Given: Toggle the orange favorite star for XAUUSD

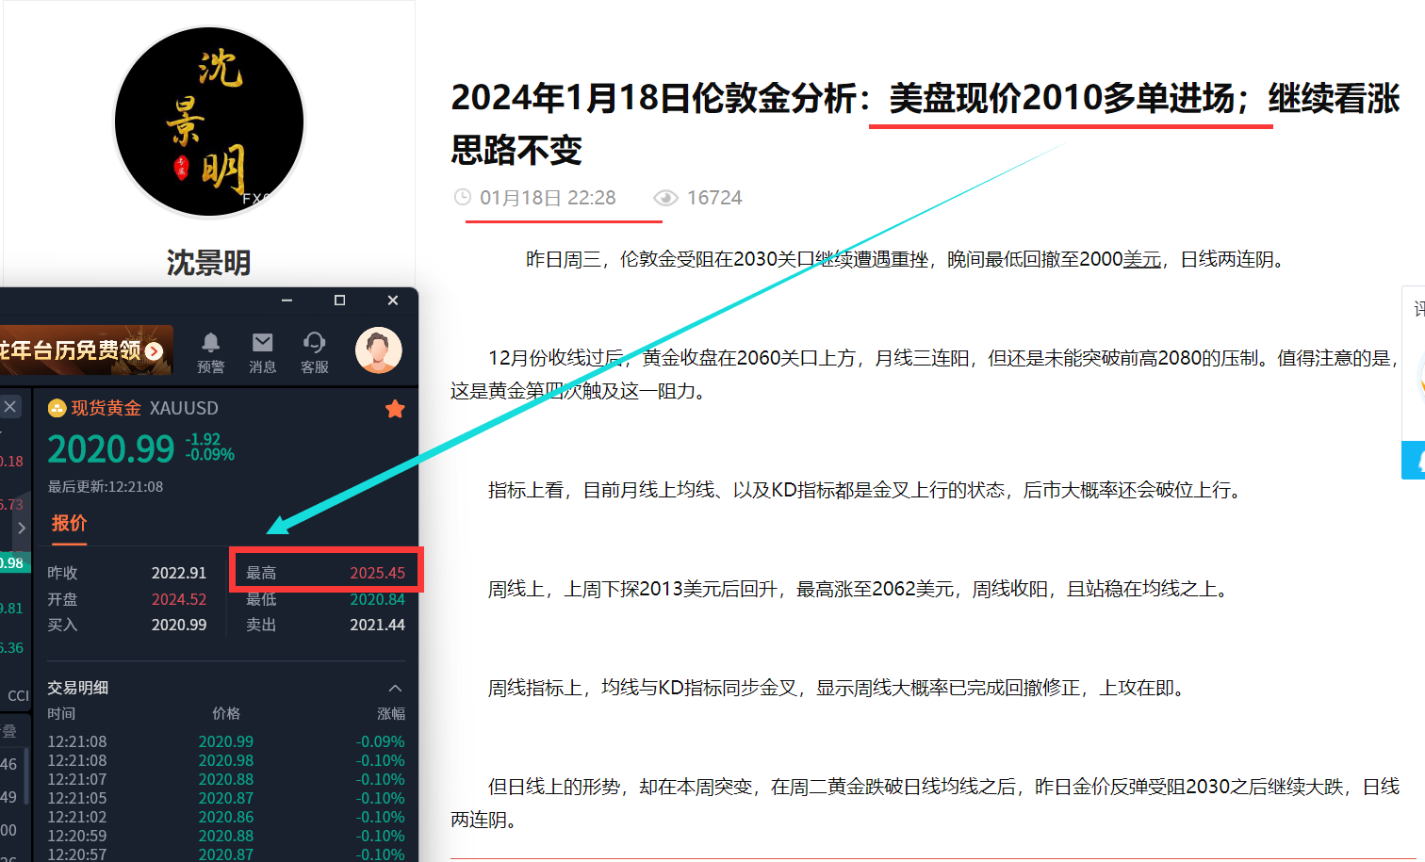Looking at the screenshot, I should click(x=395, y=409).
